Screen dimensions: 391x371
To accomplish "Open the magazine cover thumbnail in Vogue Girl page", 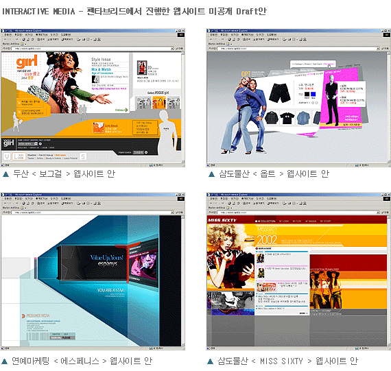I will pyautogui.click(x=141, y=68).
